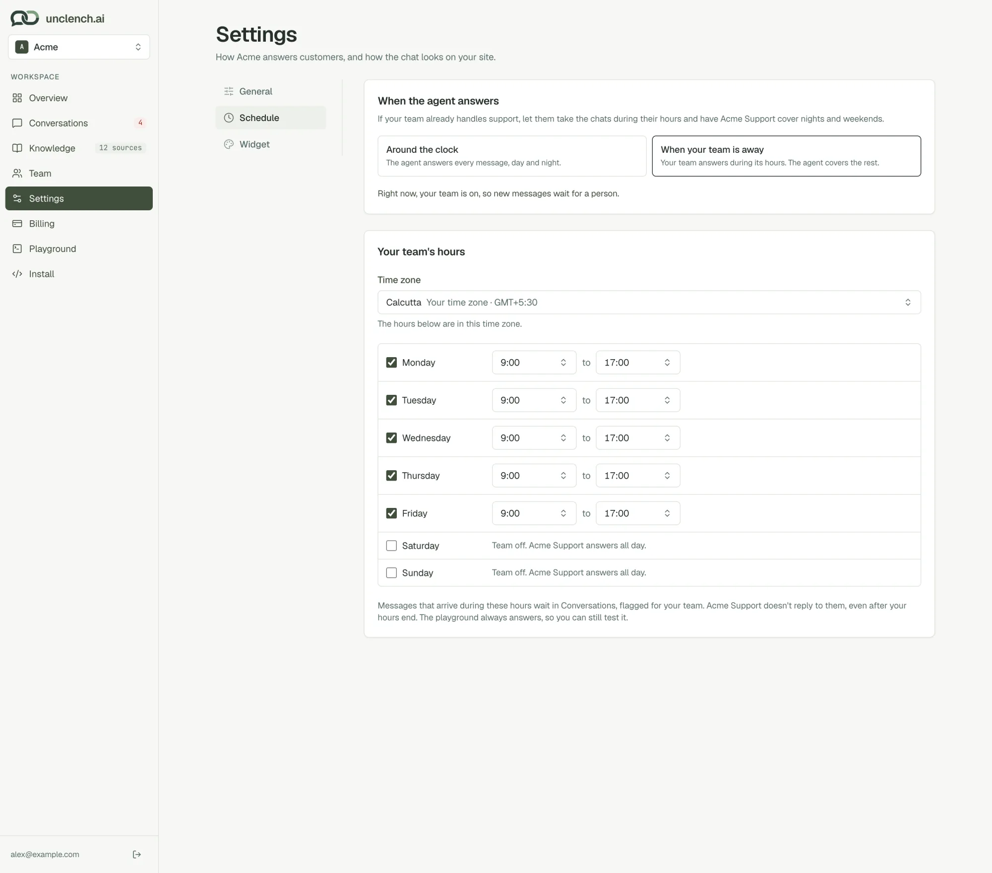Click the Conversations chat bubble icon
The height and width of the screenshot is (873, 992).
tap(17, 123)
